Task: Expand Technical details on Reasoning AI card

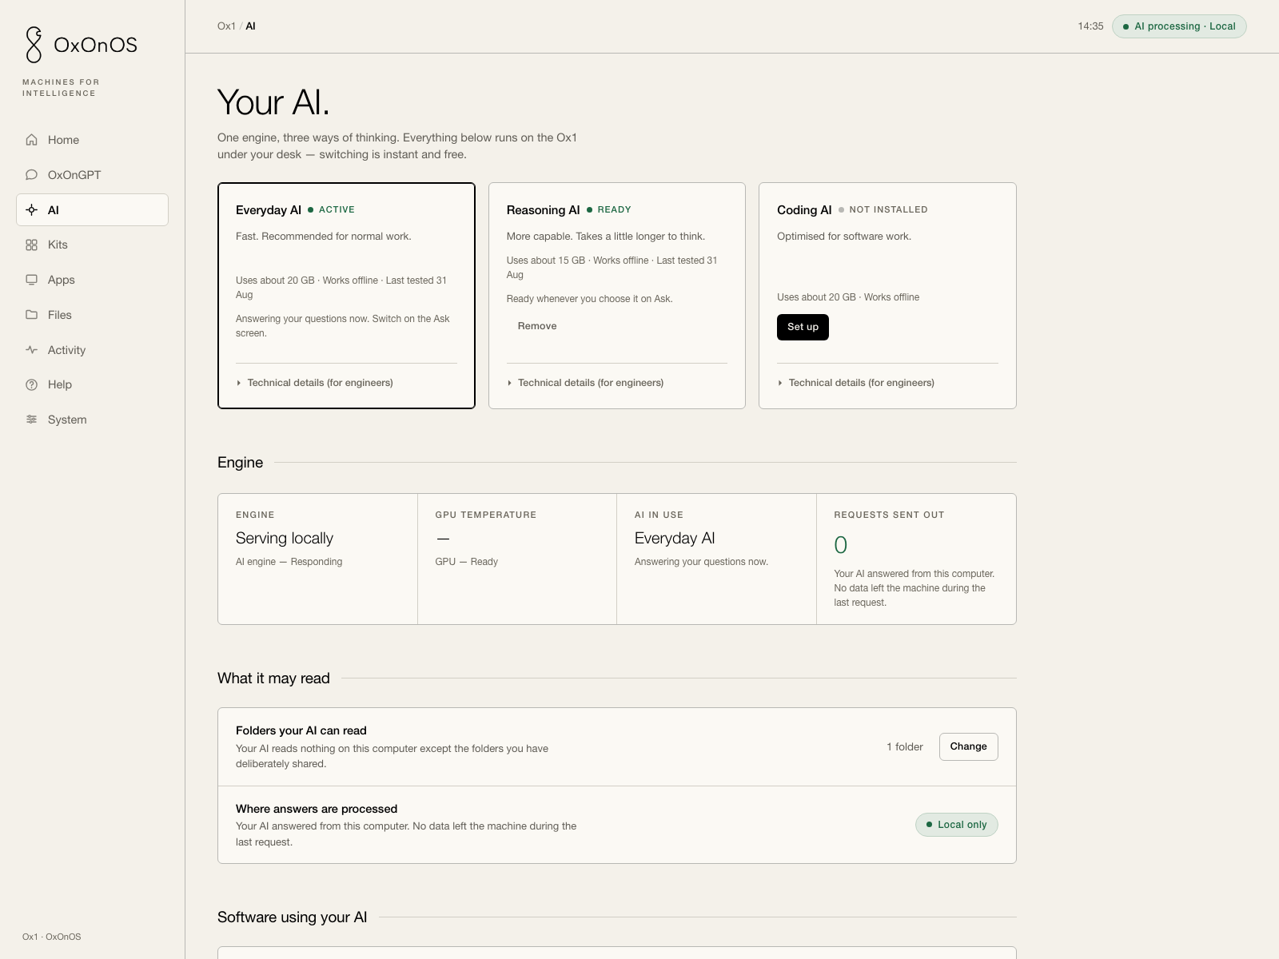Action: pos(585,383)
